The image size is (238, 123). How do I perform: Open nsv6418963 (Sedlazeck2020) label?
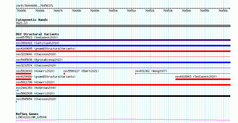point(196,77)
